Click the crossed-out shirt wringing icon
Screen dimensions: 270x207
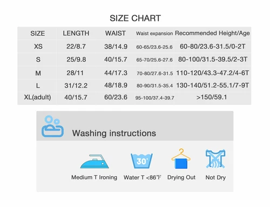click(215, 159)
